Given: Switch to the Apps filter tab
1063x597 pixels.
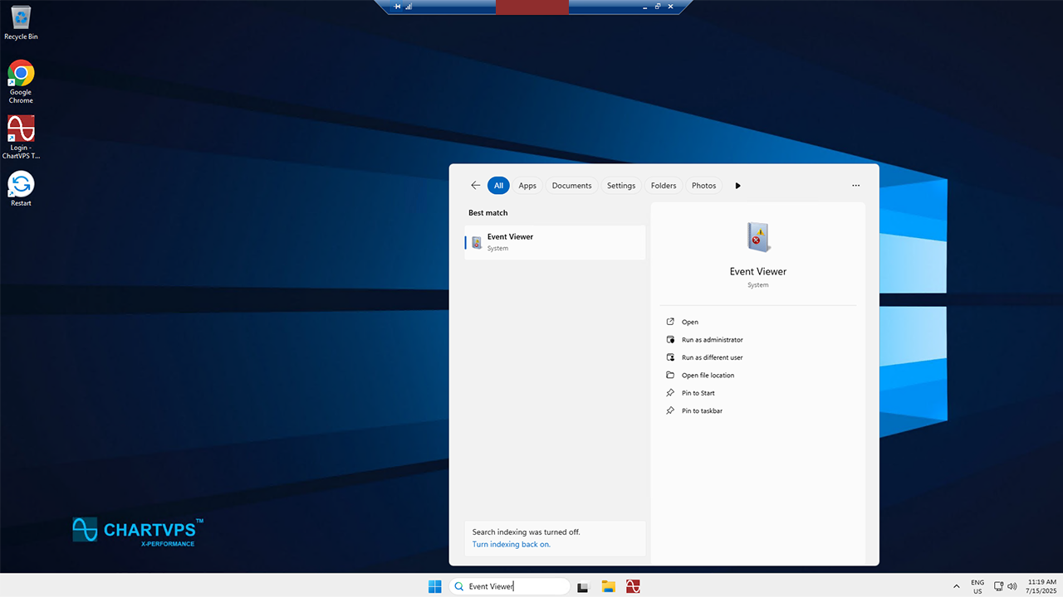Looking at the screenshot, I should pos(527,186).
